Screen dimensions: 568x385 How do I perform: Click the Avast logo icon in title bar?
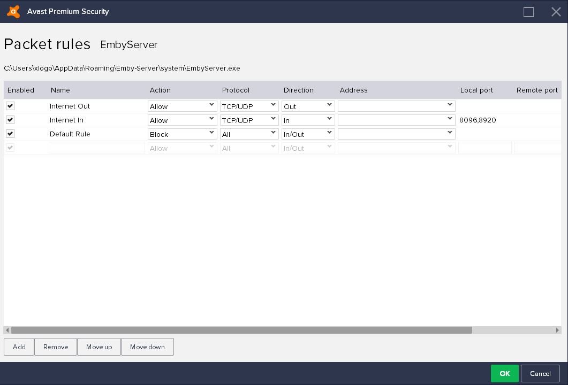[x=13, y=11]
